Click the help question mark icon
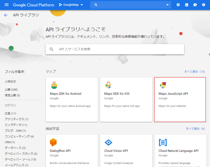210x167 pixels. [203, 5]
